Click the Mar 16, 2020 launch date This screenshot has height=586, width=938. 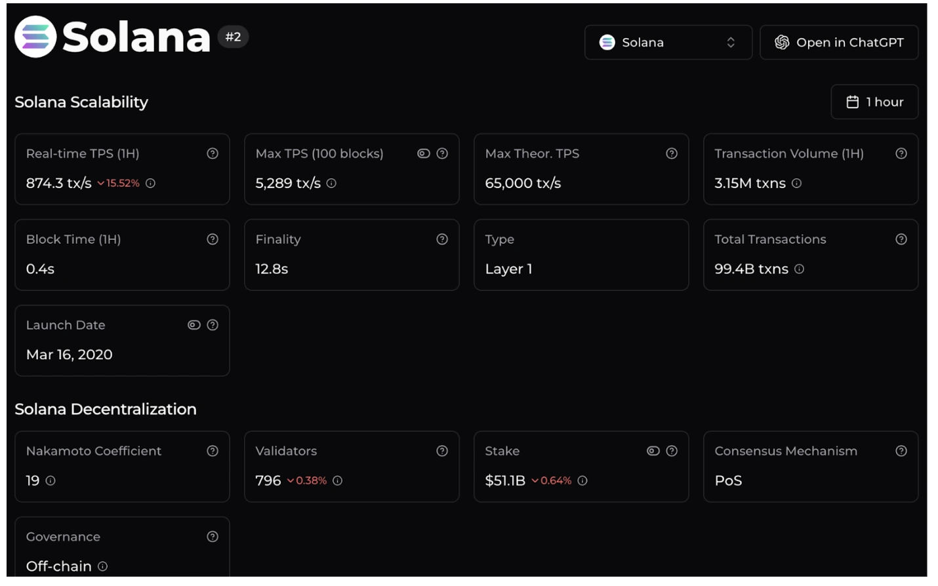pyautogui.click(x=69, y=355)
